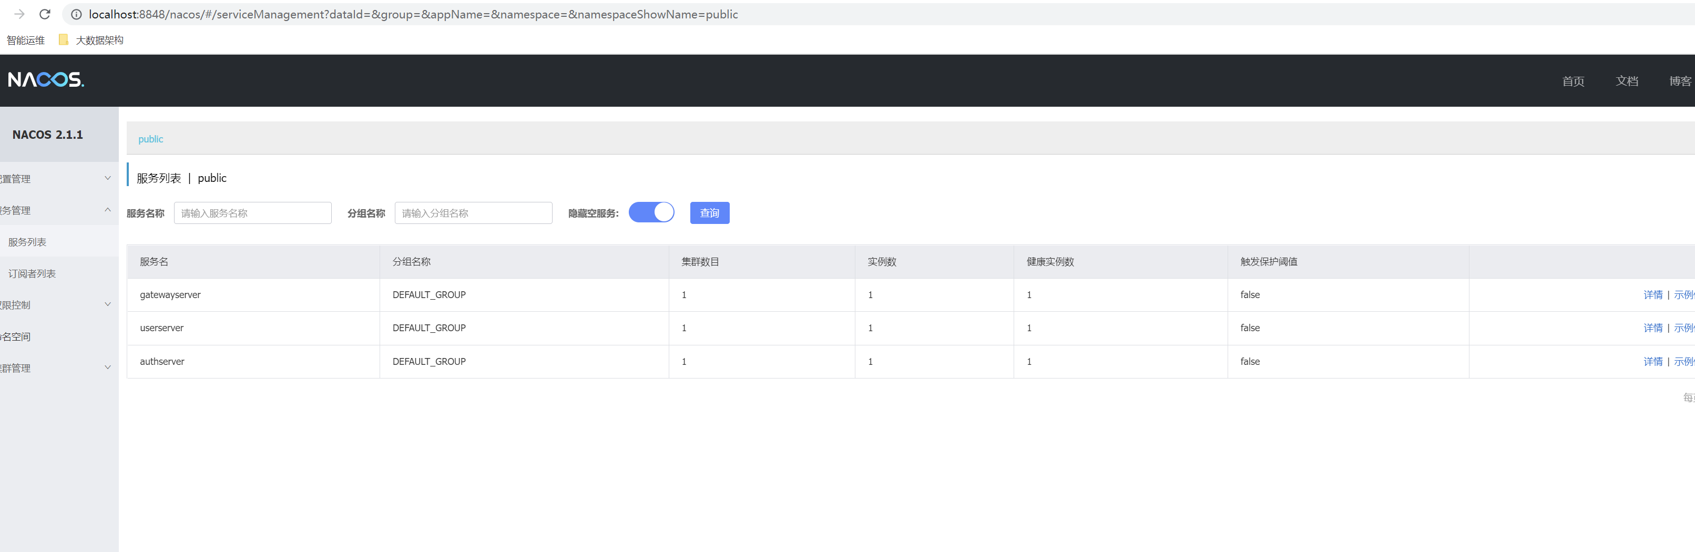Click the NACOS 2.1.1 version label
1695x552 pixels.
pos(47,134)
